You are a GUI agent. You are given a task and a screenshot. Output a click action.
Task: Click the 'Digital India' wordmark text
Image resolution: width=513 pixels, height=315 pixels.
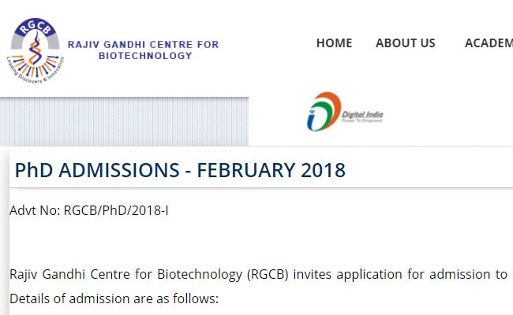click(363, 114)
